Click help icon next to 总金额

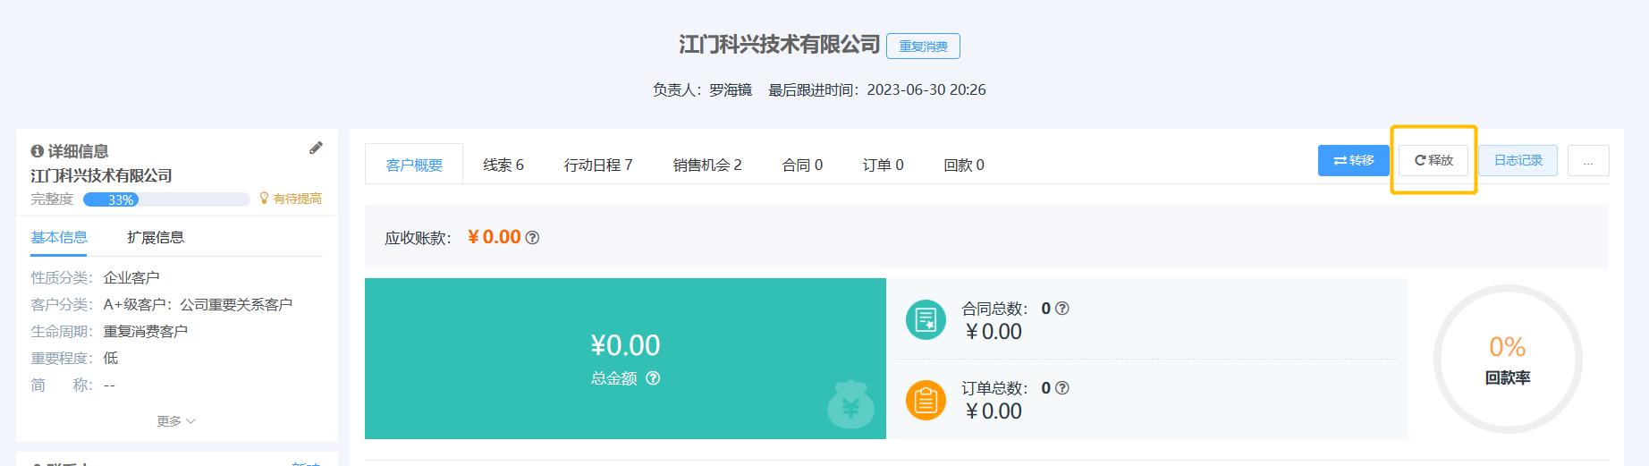[x=653, y=378]
